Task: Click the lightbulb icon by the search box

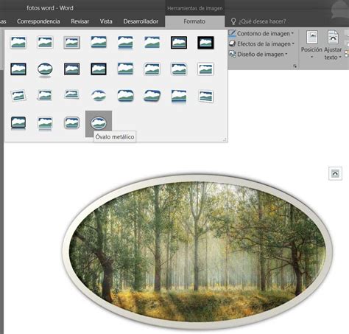Action: [x=233, y=21]
